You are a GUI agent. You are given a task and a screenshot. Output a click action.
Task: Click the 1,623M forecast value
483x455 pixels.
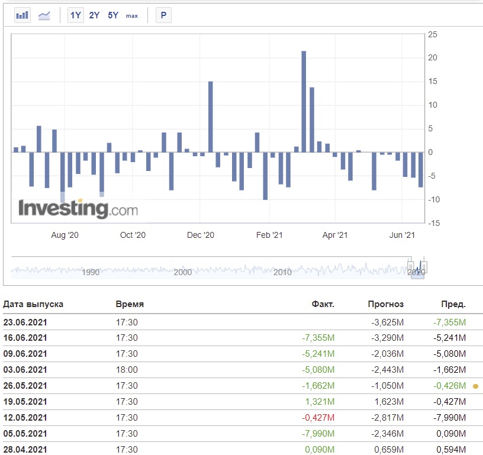point(389,402)
